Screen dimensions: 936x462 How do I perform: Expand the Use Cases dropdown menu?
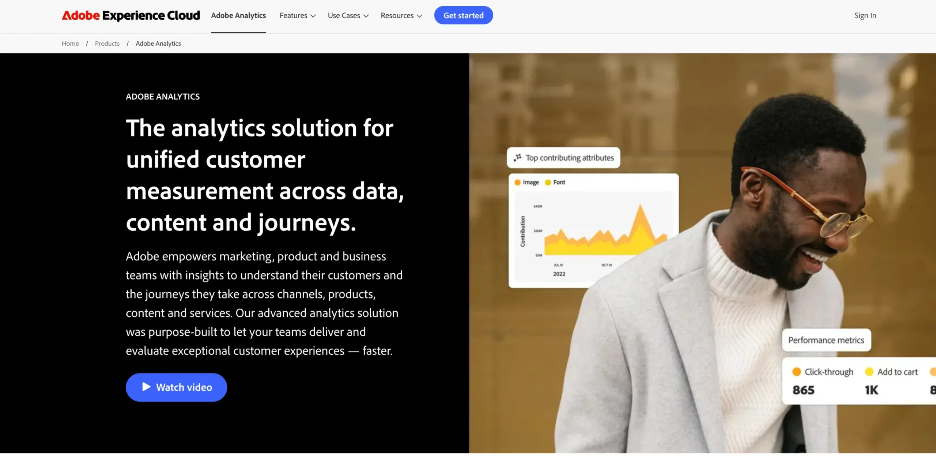pos(347,15)
